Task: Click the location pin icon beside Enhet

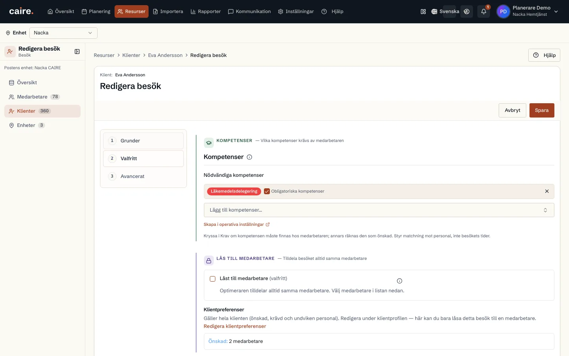Action: click(x=8, y=33)
